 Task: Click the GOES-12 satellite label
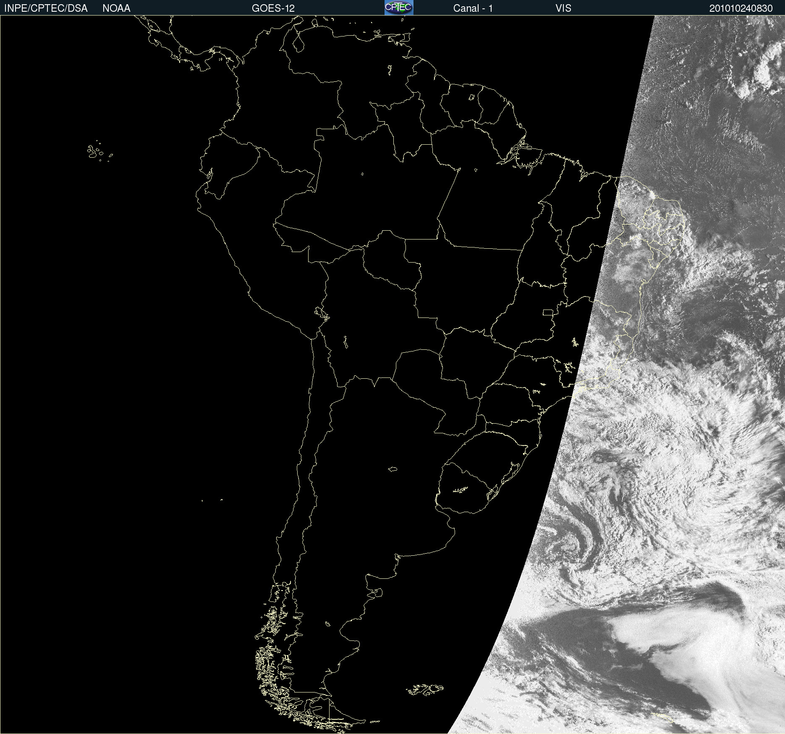tap(273, 8)
